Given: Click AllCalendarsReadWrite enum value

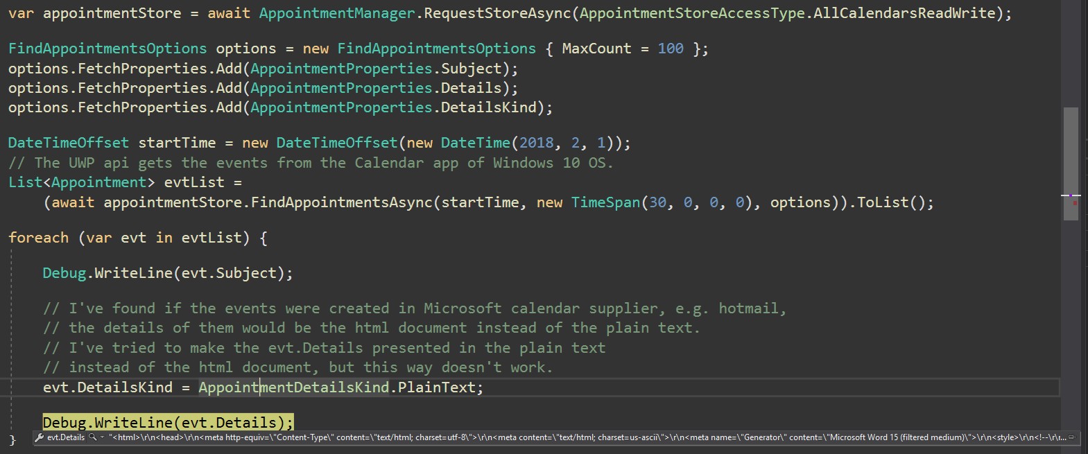Looking at the screenshot, I should coord(904,13).
